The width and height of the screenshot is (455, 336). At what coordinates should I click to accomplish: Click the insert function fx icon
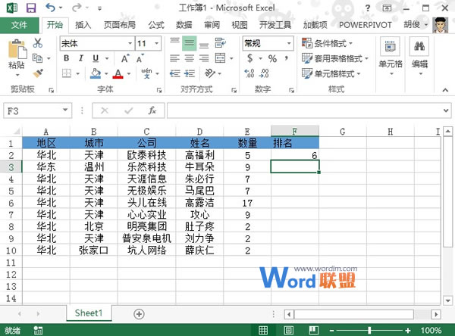[x=152, y=110]
